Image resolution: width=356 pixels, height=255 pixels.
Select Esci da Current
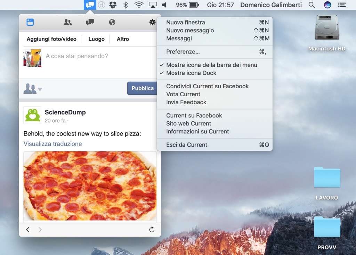(x=187, y=145)
